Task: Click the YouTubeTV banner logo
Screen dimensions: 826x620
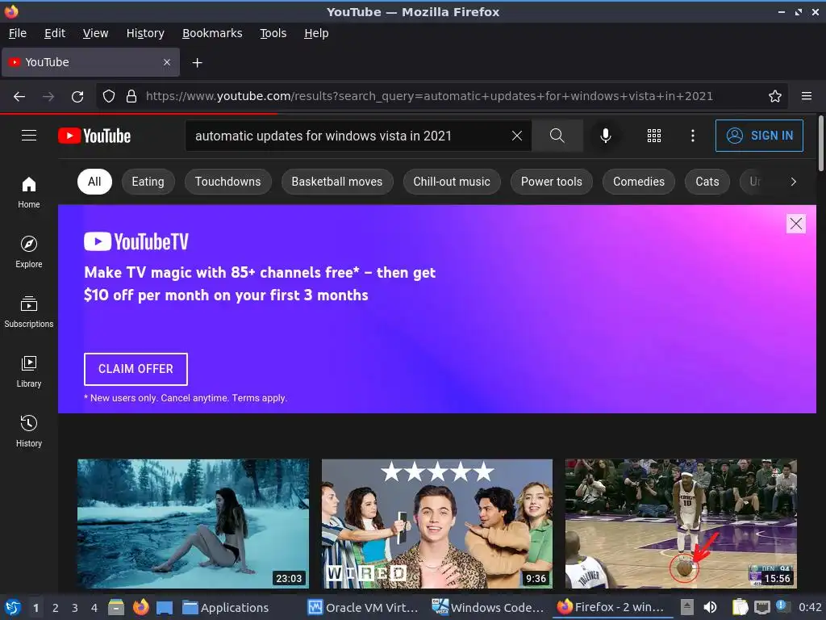Action: pos(136,241)
